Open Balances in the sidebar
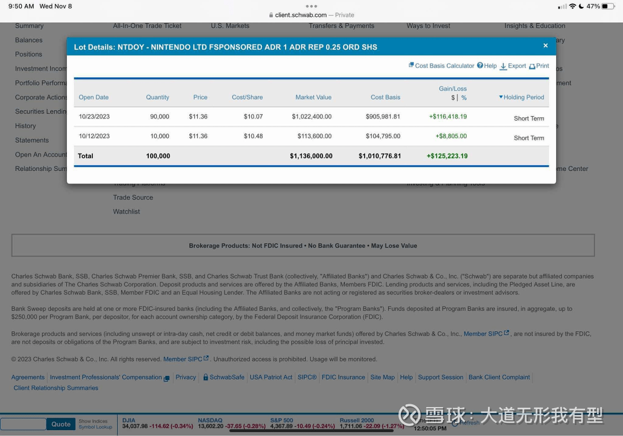Viewport: 623px width, 436px height. [x=29, y=40]
